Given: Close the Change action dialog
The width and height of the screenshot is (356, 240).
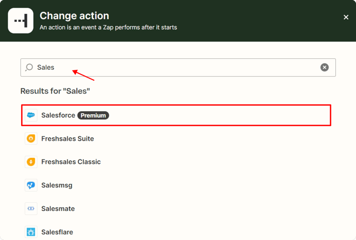Looking at the screenshot, I should (346, 17).
